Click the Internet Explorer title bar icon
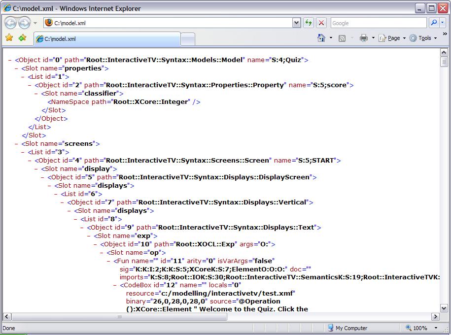This screenshot has height=335, width=451. [7, 8]
